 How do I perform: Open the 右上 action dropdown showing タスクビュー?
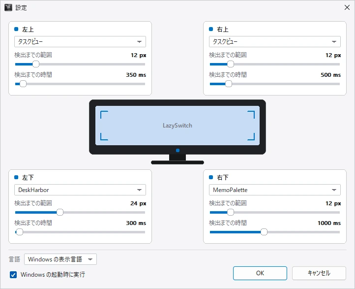(x=275, y=42)
